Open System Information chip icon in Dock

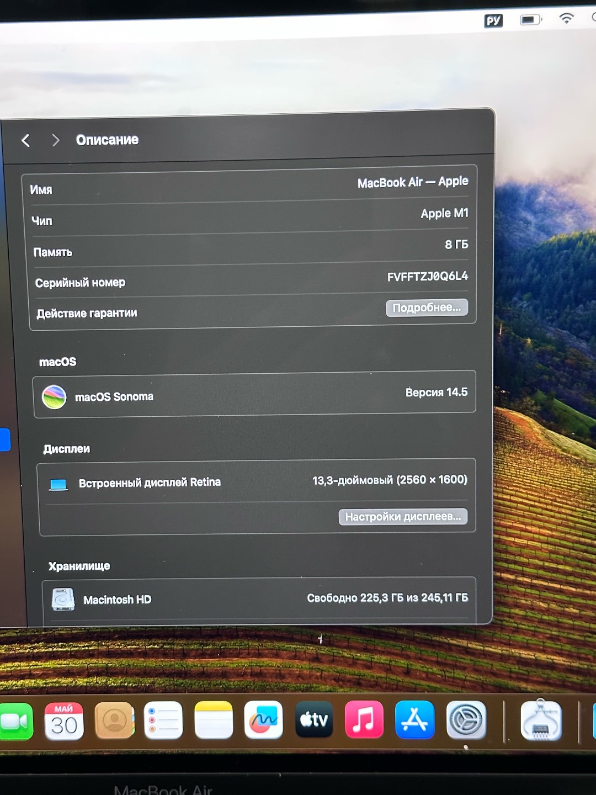[x=541, y=720]
